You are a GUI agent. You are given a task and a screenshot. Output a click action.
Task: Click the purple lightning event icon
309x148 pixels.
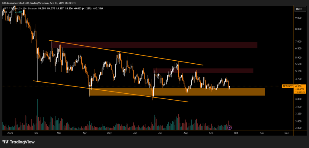[229, 128]
